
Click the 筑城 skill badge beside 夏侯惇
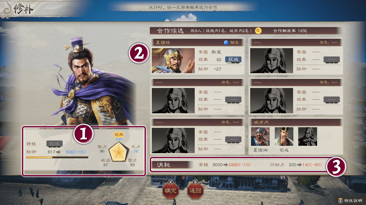(233, 60)
